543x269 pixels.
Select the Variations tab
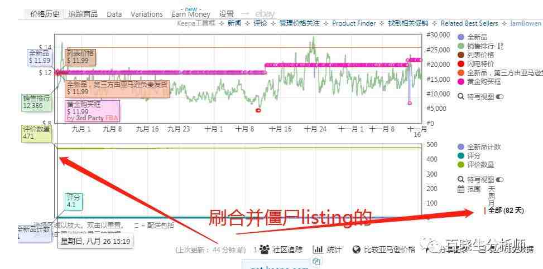[146, 14]
